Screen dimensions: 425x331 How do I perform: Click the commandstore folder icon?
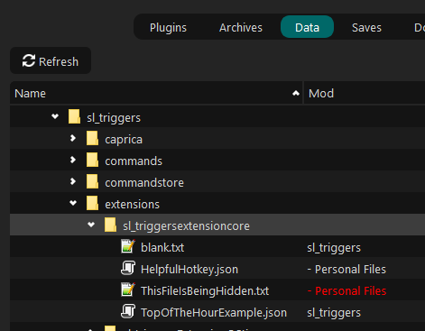pyautogui.click(x=92, y=181)
